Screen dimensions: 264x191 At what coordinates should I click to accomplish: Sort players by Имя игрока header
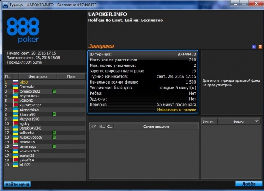click(38, 76)
